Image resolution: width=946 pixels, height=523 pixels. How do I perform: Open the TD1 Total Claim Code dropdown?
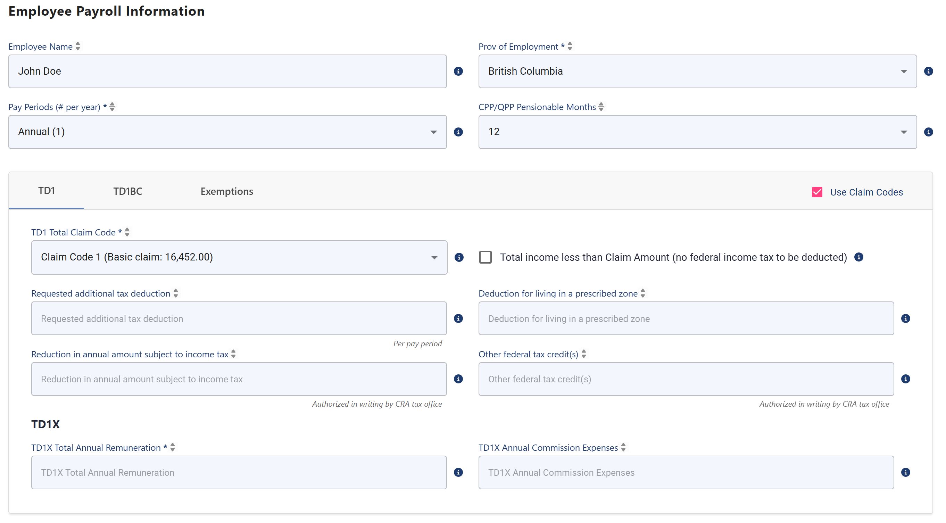click(x=239, y=257)
